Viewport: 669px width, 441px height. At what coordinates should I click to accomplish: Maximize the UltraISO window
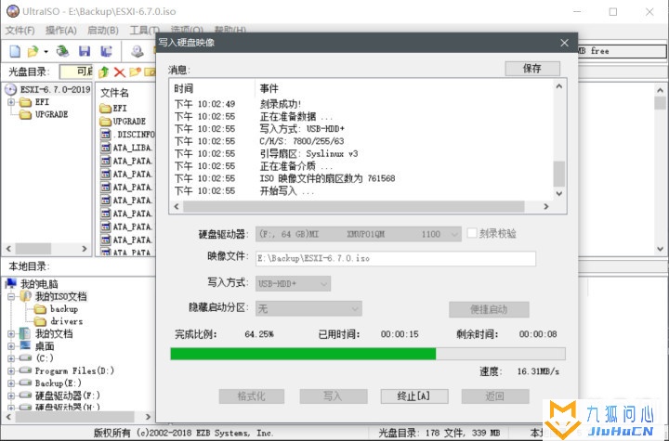tap(613, 12)
